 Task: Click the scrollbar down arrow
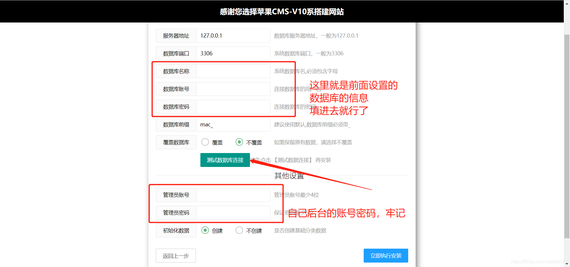pos(567,264)
